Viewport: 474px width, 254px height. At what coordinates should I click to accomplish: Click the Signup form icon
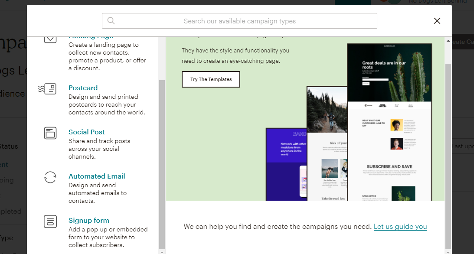pyautogui.click(x=50, y=221)
